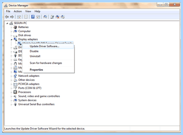Screen dimensions: 183x135
Task: Select the Display adapters tree label
Action: click(28, 39)
